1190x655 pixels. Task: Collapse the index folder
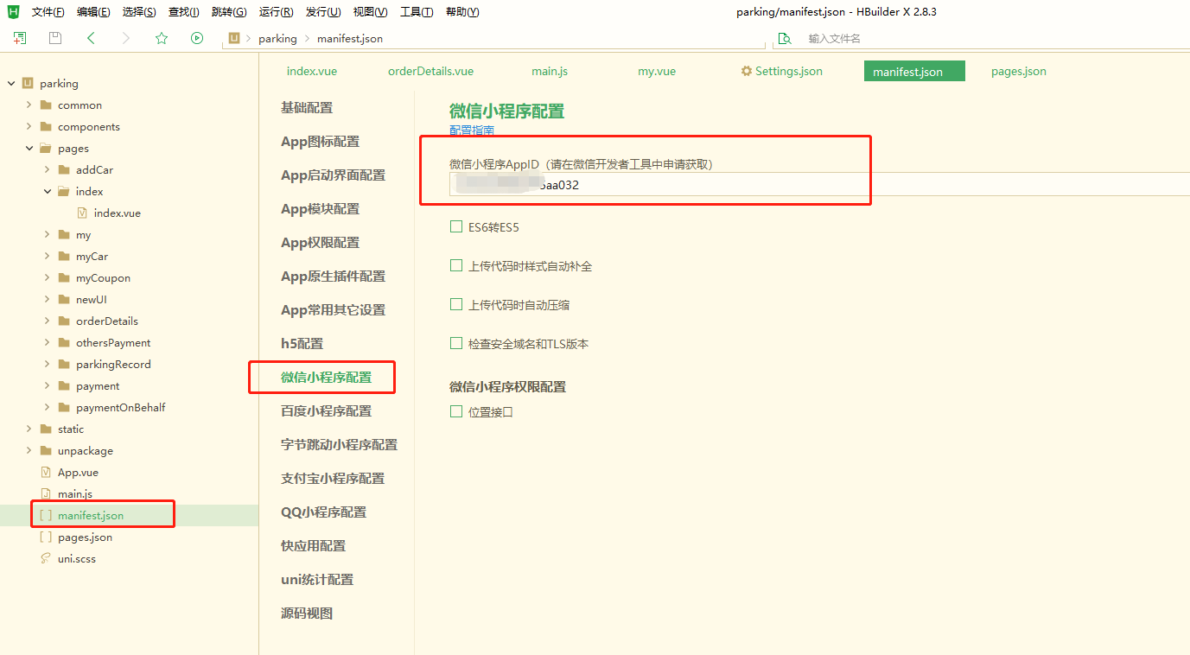click(x=47, y=192)
